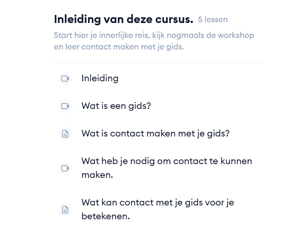Open the "Inleiding" lesson
The image size is (307, 230).
click(100, 79)
